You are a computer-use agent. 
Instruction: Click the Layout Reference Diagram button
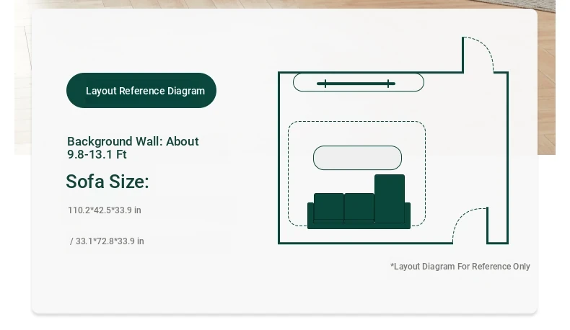coord(141,91)
